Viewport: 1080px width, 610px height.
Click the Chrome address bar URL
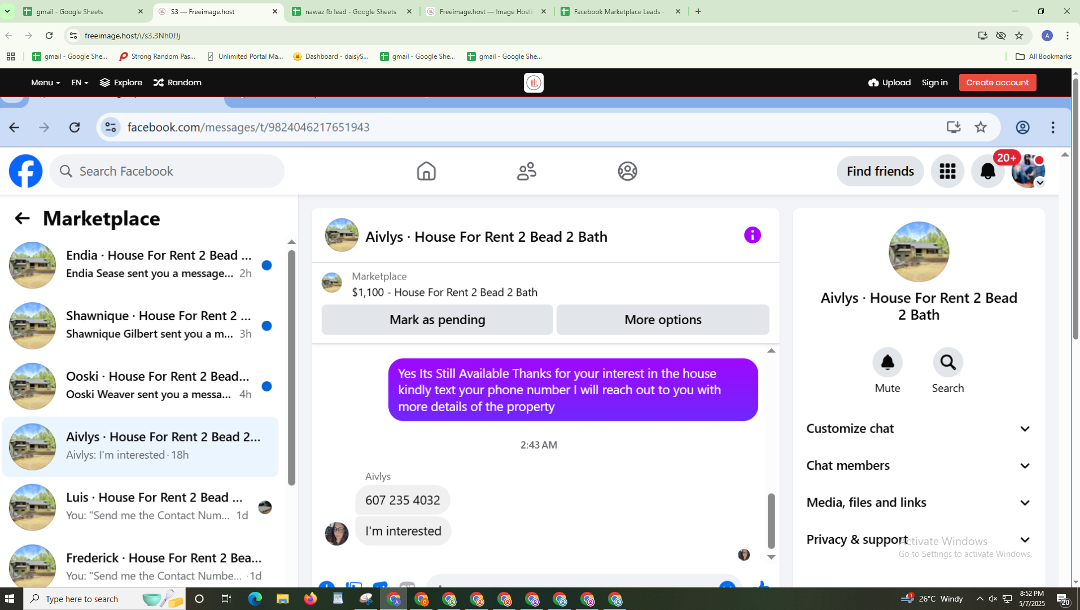[x=132, y=36]
